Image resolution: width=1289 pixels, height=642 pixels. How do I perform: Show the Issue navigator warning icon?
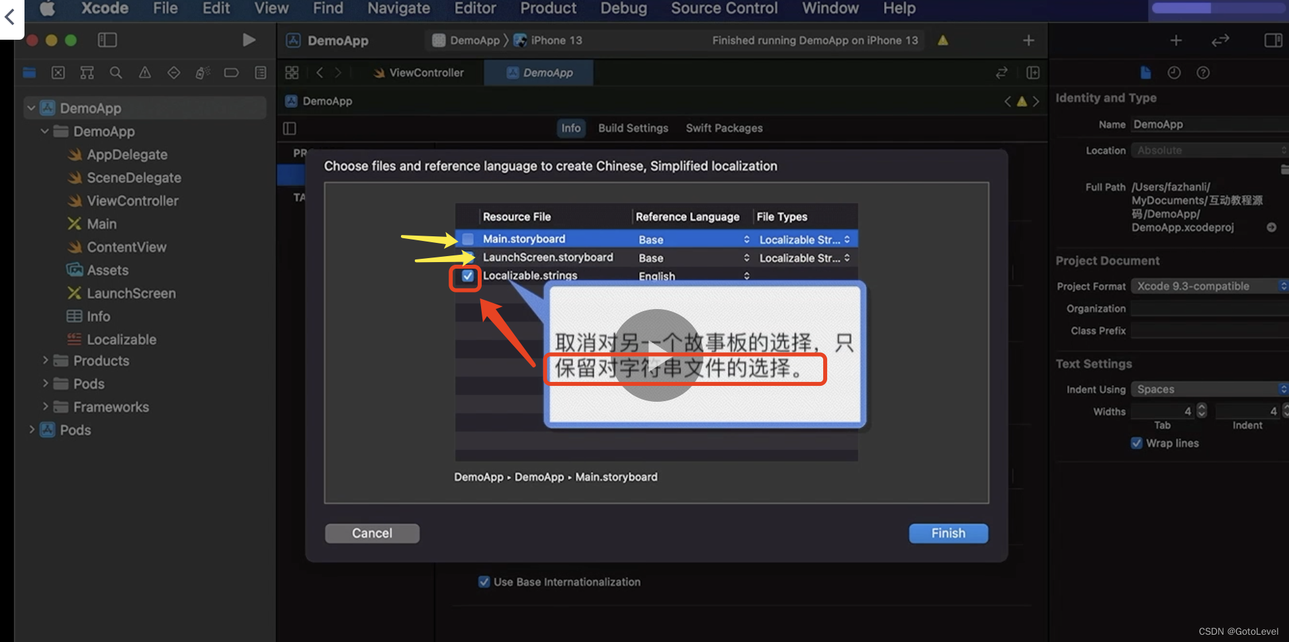click(x=144, y=73)
